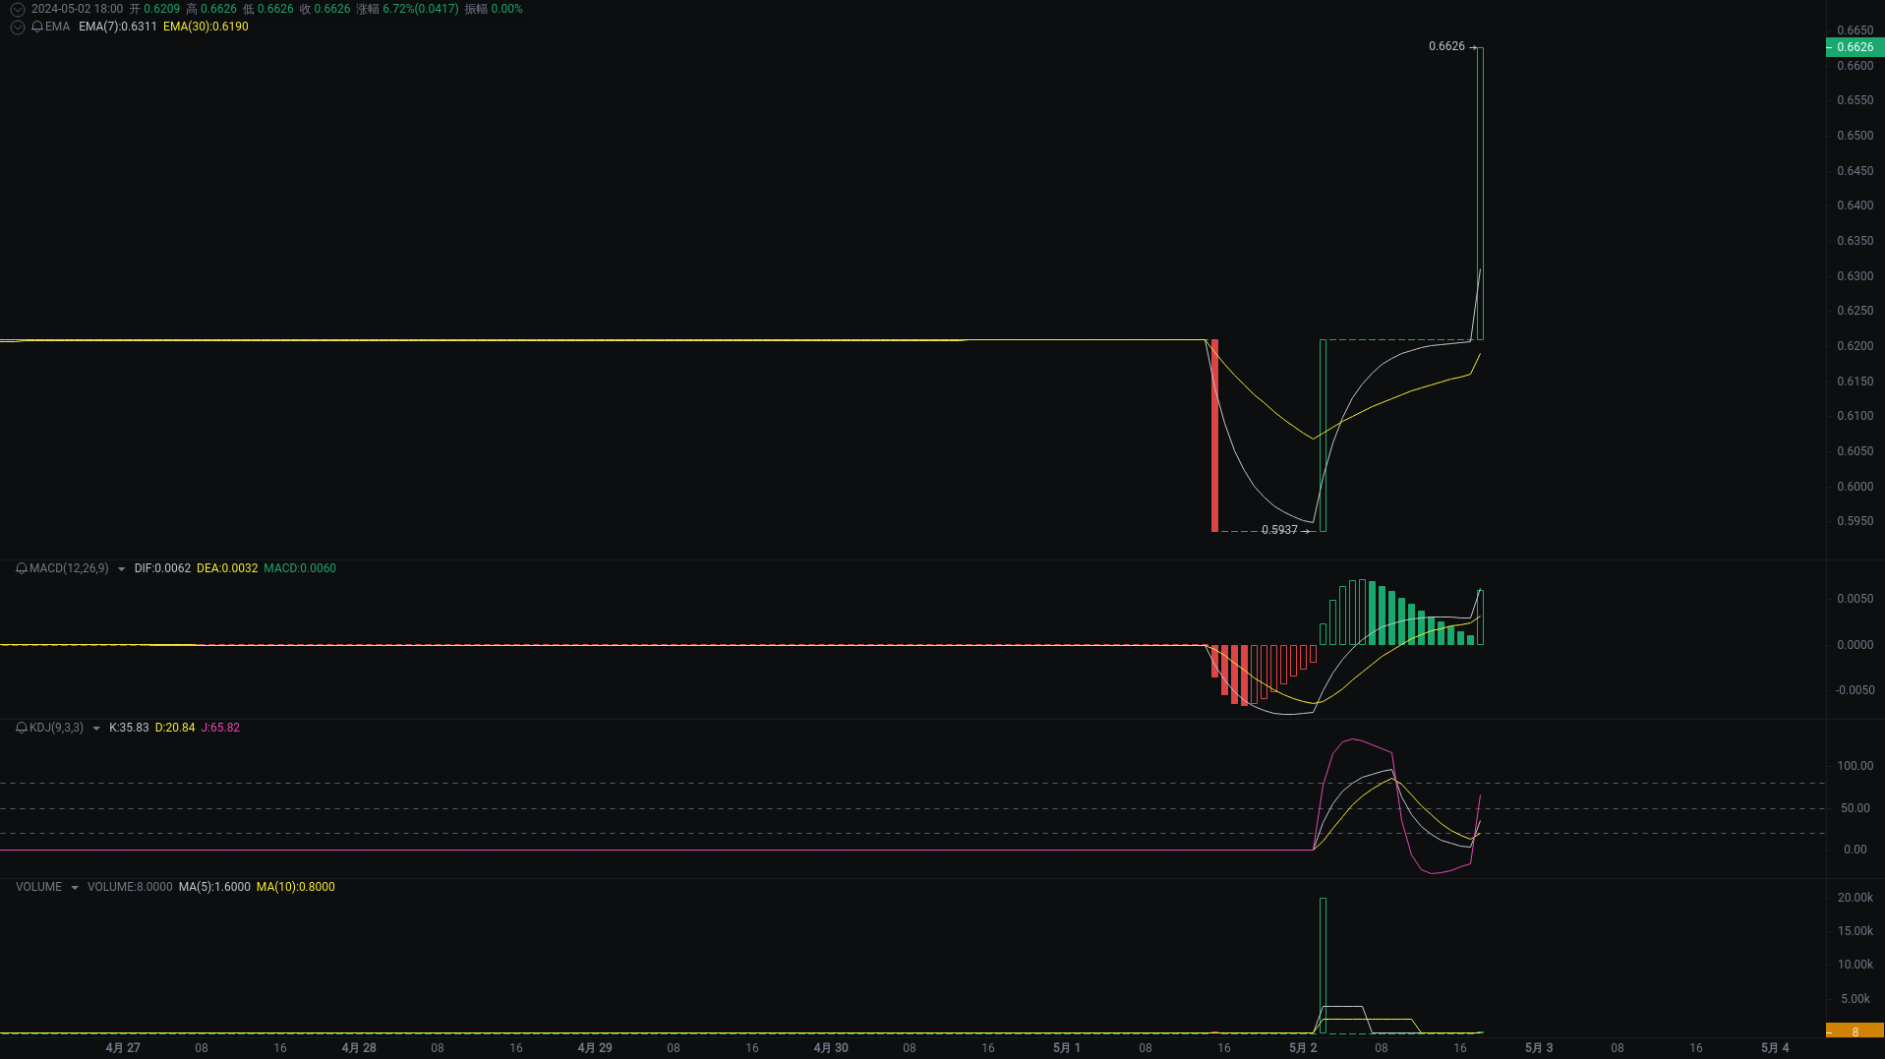Click the orange volume value tag

[x=1855, y=1031]
